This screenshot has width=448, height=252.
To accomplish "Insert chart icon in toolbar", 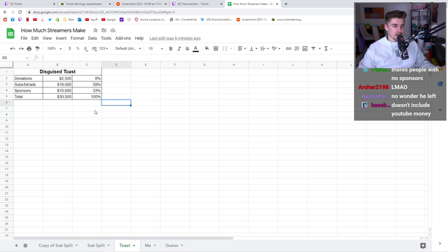I will pyautogui.click(x=305, y=48).
